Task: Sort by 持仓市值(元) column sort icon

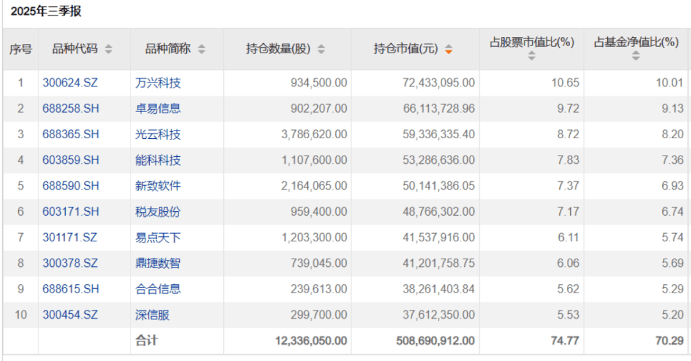Action: 449,49
